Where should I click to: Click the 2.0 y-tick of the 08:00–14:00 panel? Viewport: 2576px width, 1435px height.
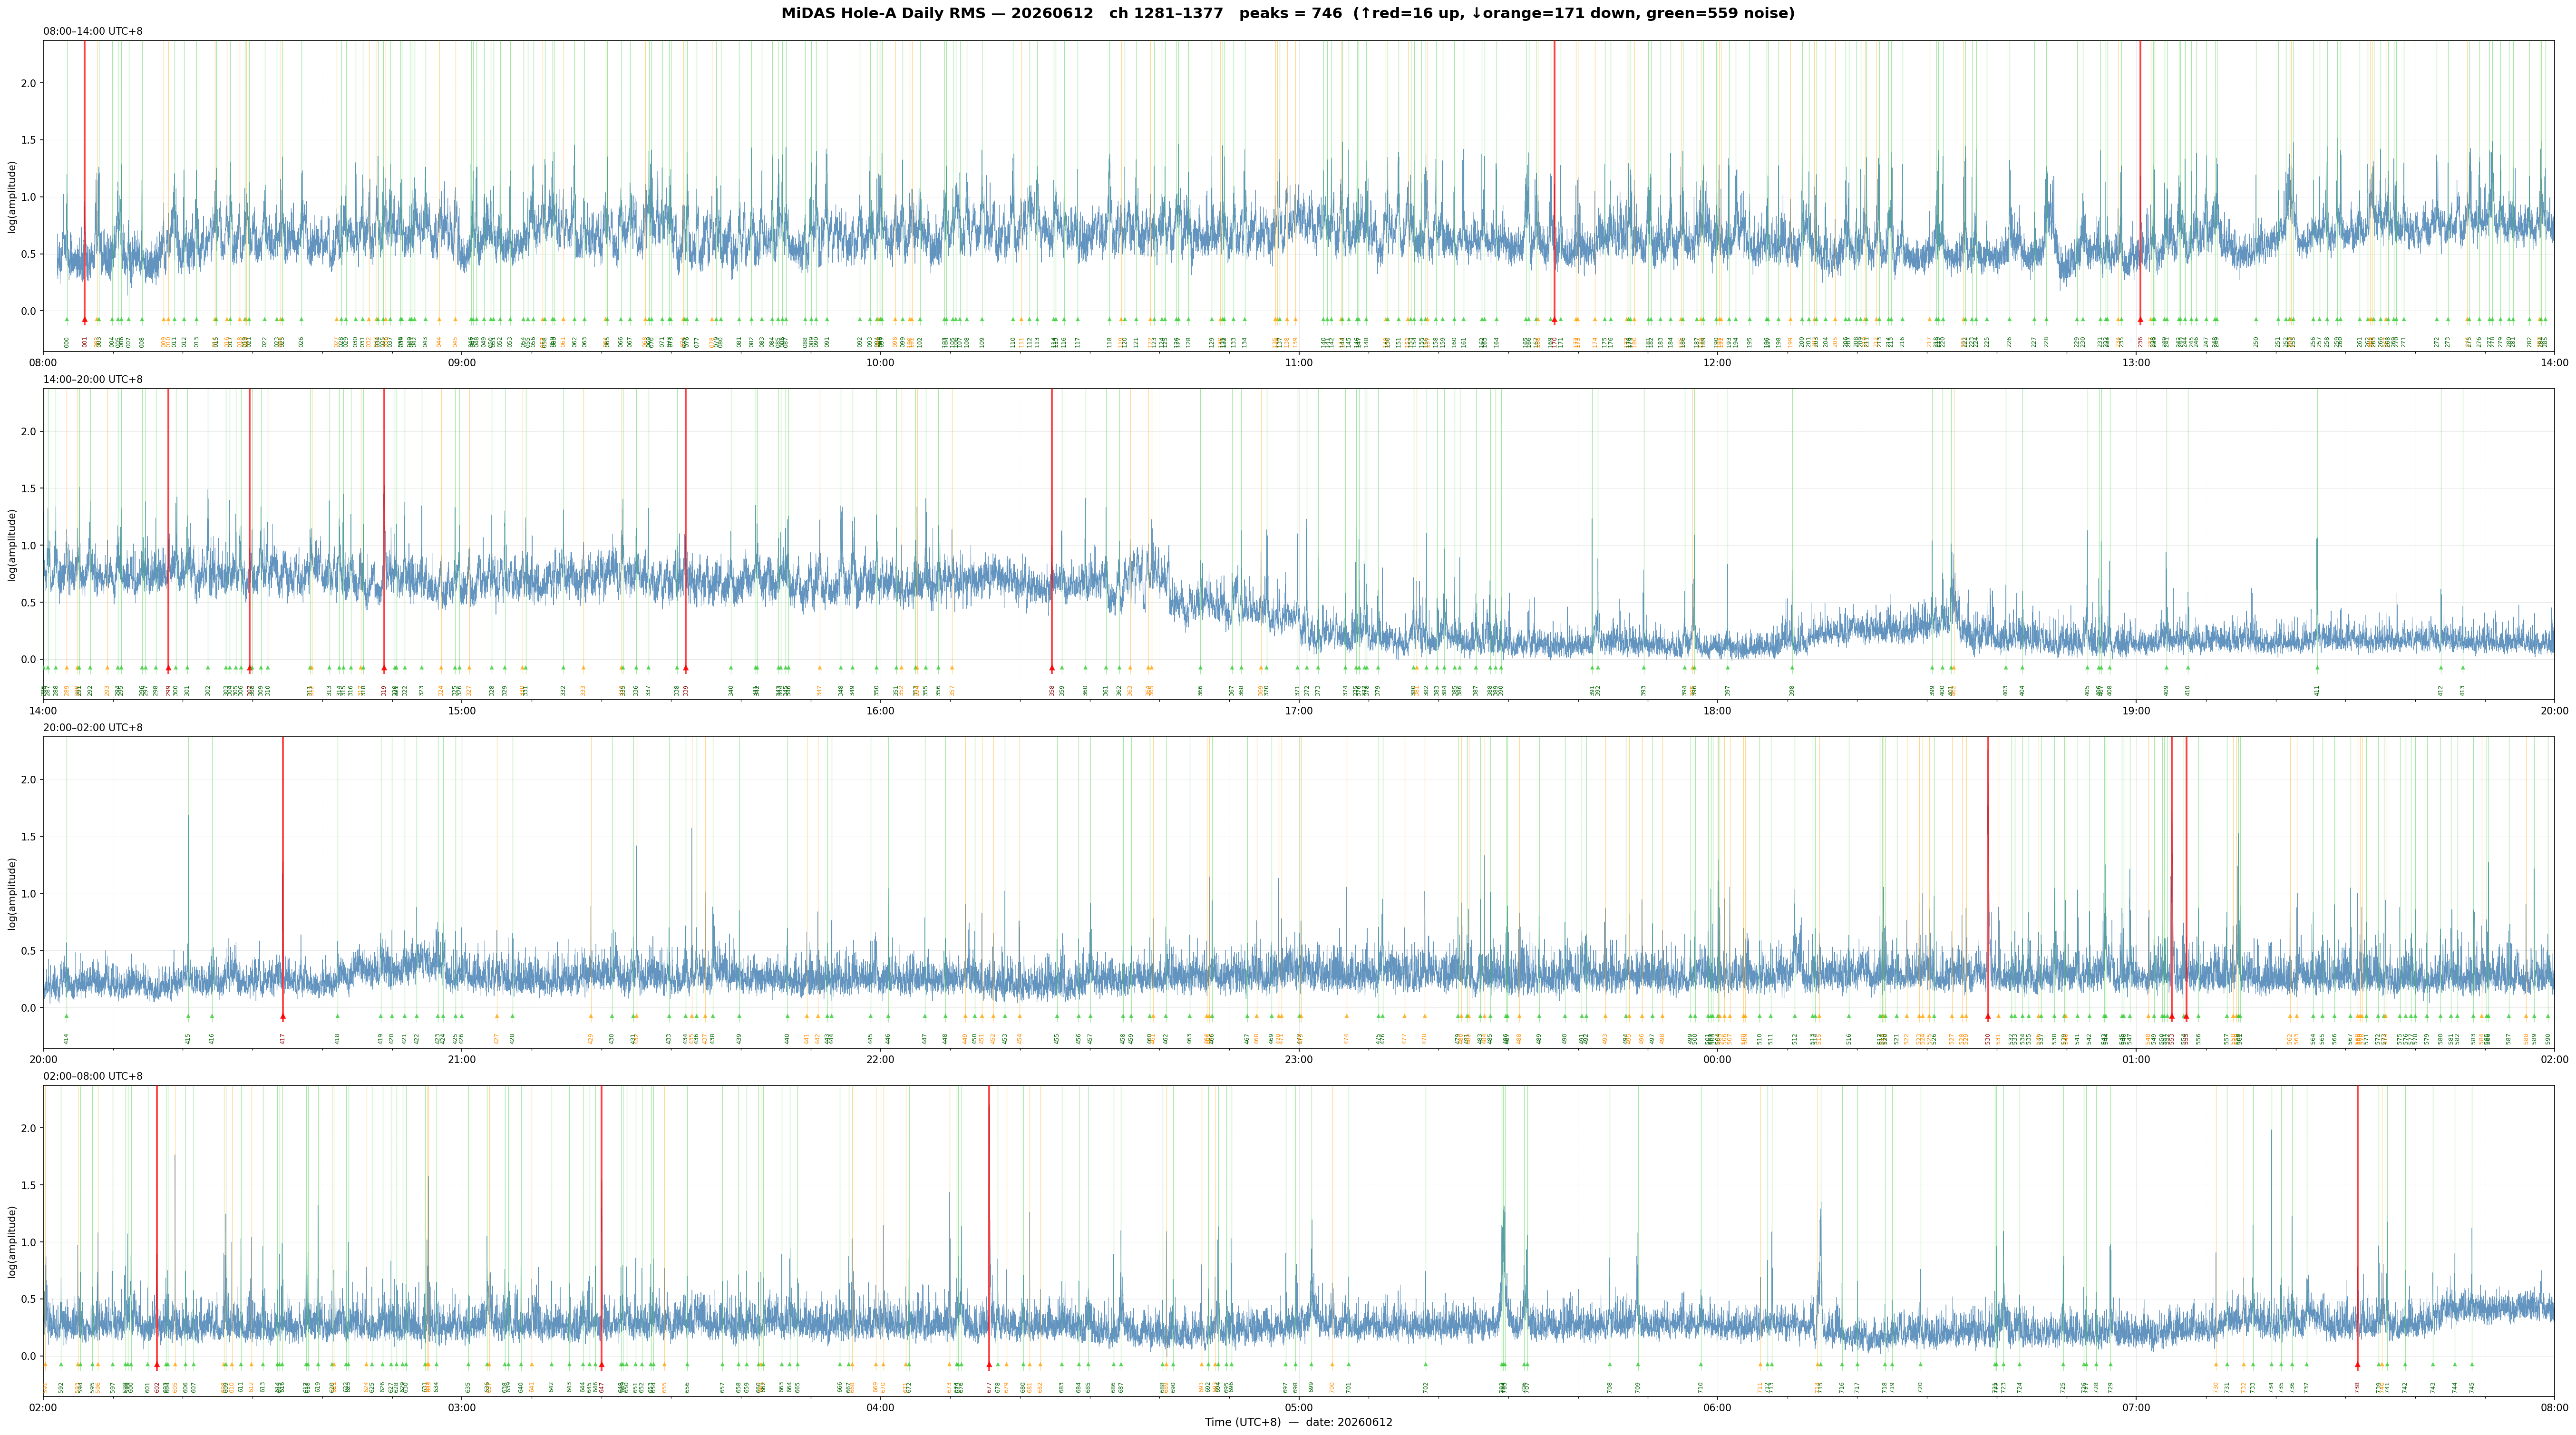28,83
